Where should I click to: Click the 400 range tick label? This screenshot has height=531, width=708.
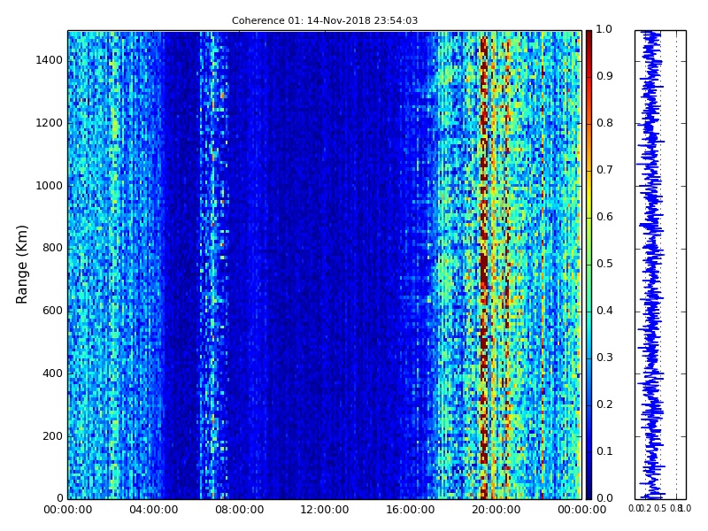(x=52, y=373)
